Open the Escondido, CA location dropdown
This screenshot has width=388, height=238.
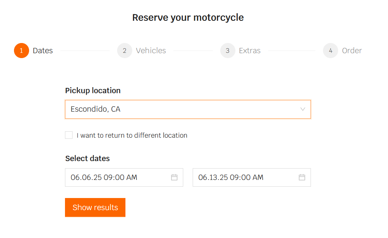[x=181, y=109]
